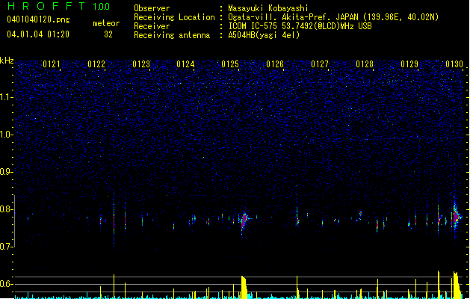This screenshot has height=299, width=470.
Task: Click the 0126 time marker
Action: tap(275, 64)
